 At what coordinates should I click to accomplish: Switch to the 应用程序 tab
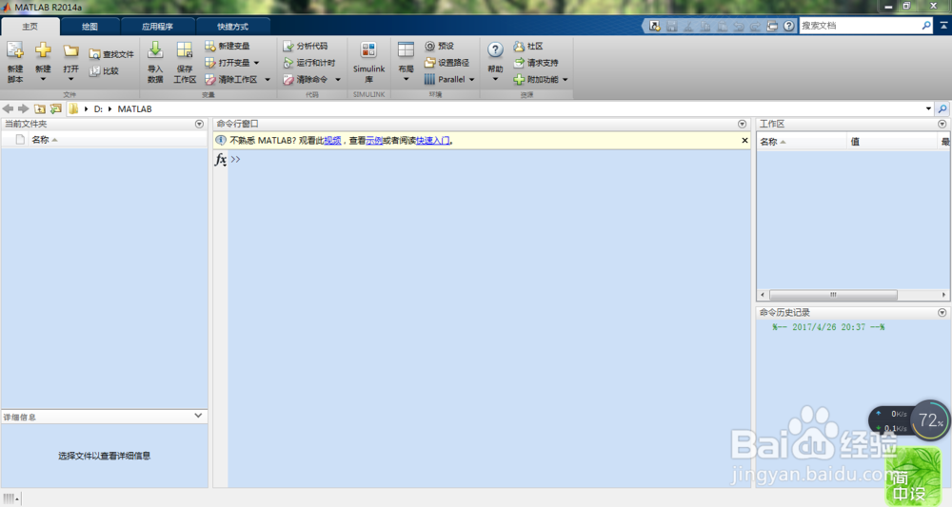(x=157, y=26)
